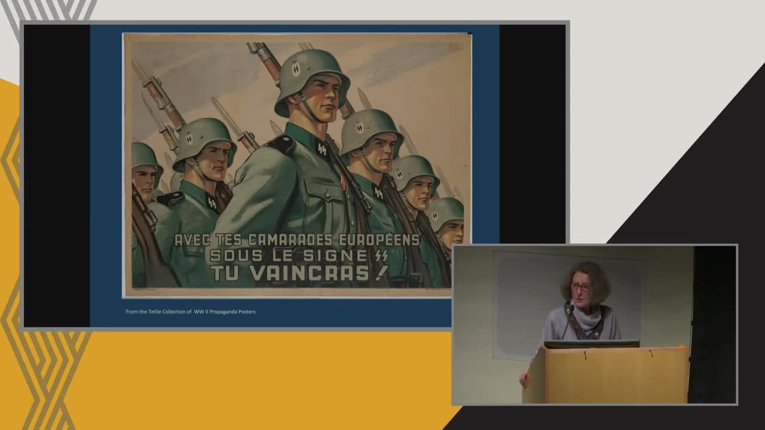
Task: Click the black bar right of slide
Action: coord(532,133)
